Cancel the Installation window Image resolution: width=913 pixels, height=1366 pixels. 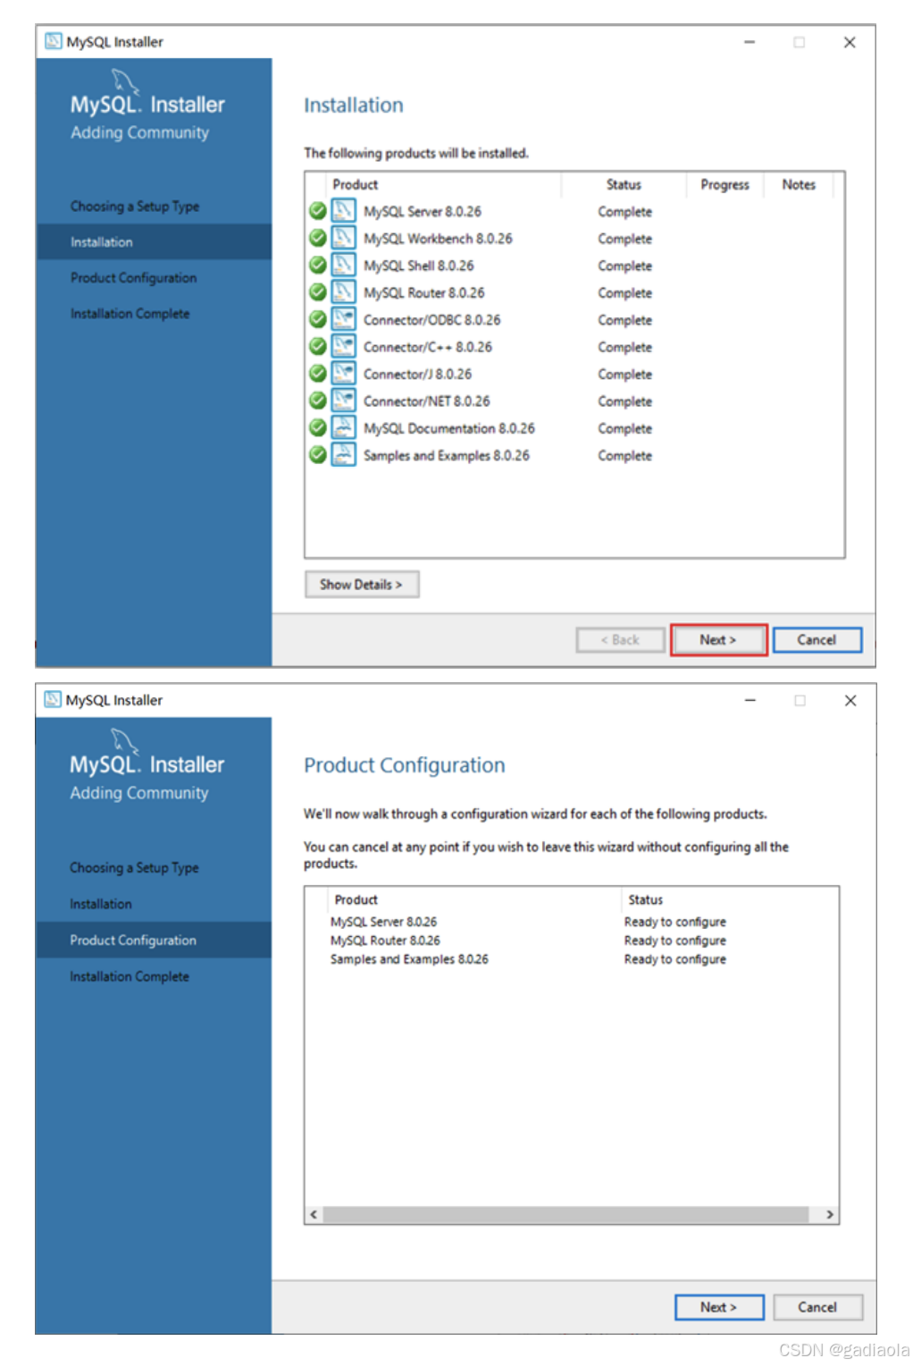(817, 640)
